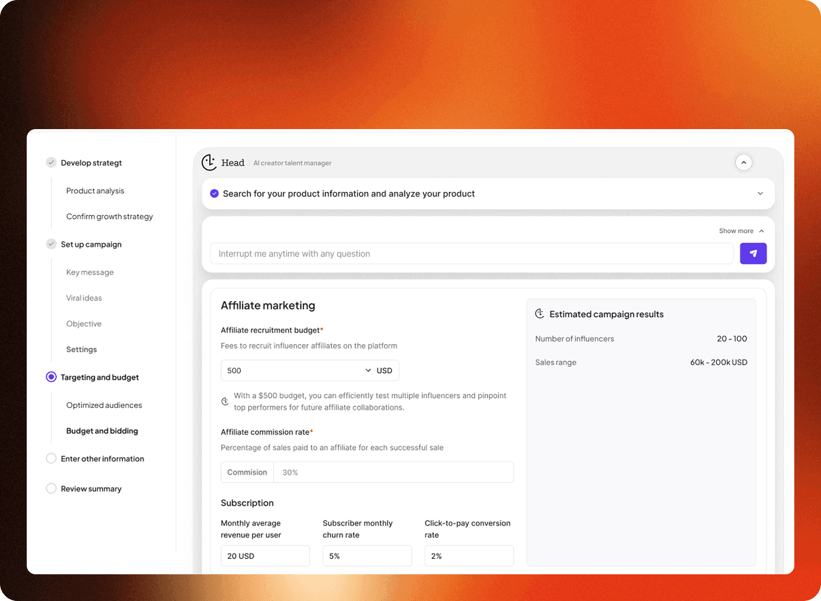The width and height of the screenshot is (821, 601).
Task: Collapse panel with round chevron-up button
Action: 744,162
